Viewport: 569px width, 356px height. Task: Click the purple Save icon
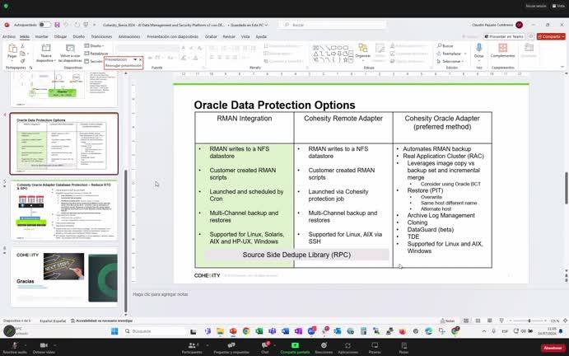pos(57,25)
